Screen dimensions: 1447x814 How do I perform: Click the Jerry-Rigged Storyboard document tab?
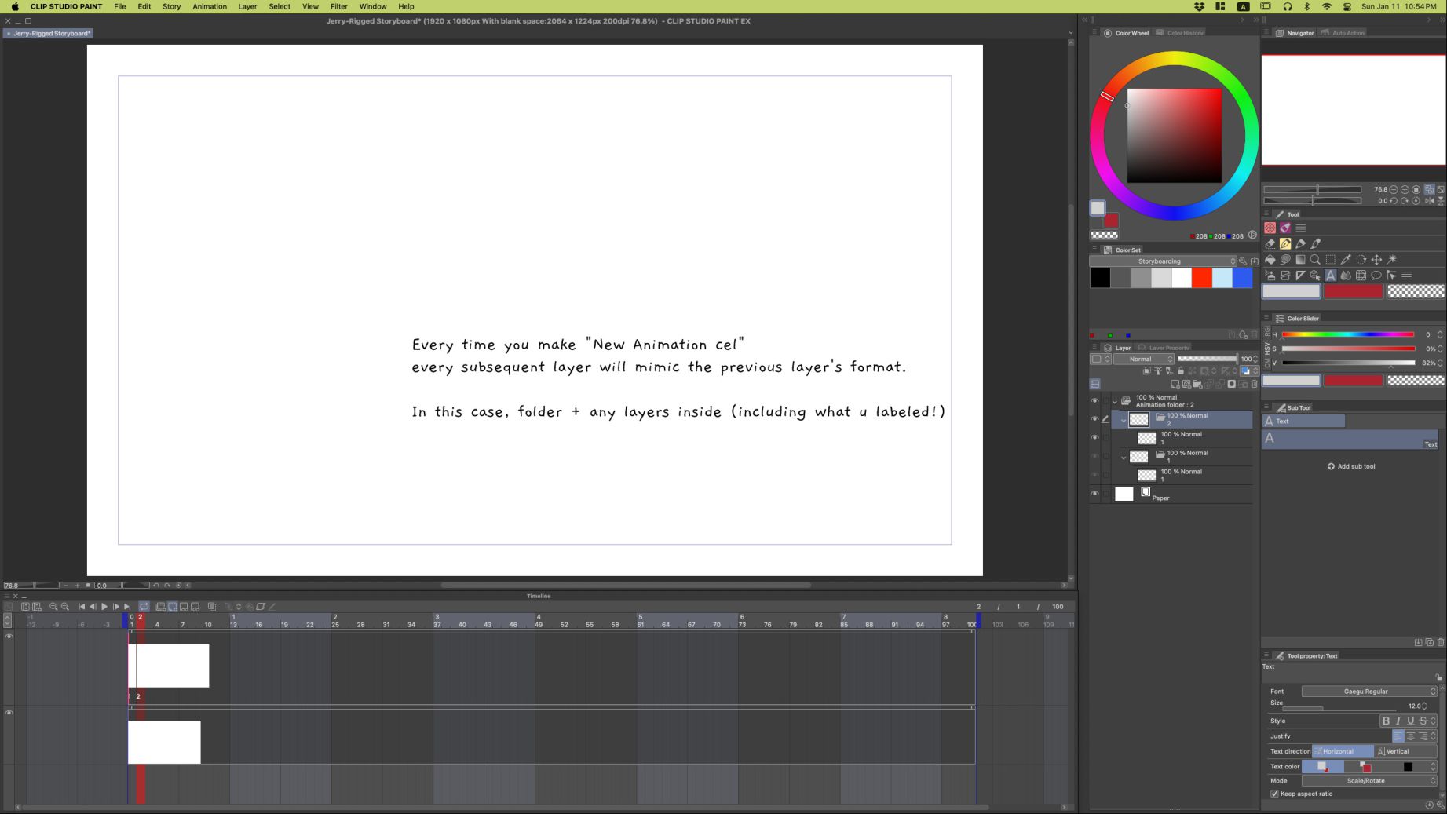coord(48,34)
